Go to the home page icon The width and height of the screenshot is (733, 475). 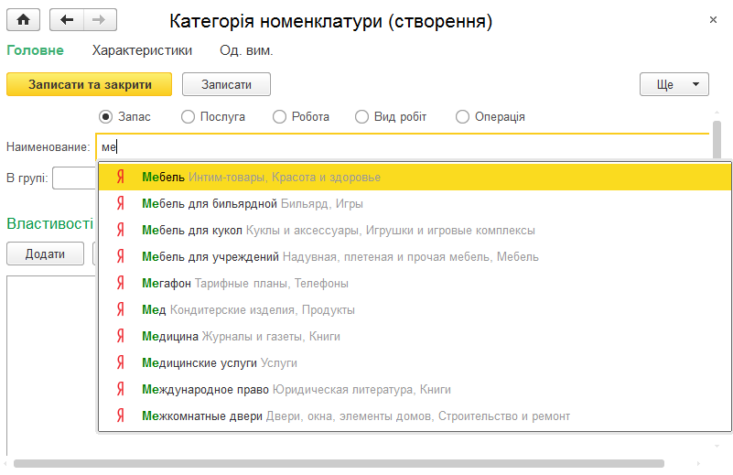(x=24, y=19)
